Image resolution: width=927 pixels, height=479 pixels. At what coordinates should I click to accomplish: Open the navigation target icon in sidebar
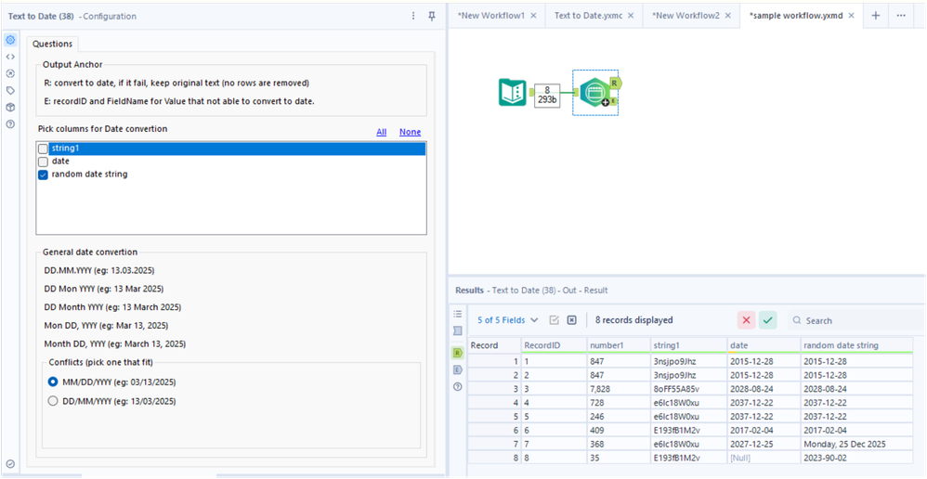10,74
